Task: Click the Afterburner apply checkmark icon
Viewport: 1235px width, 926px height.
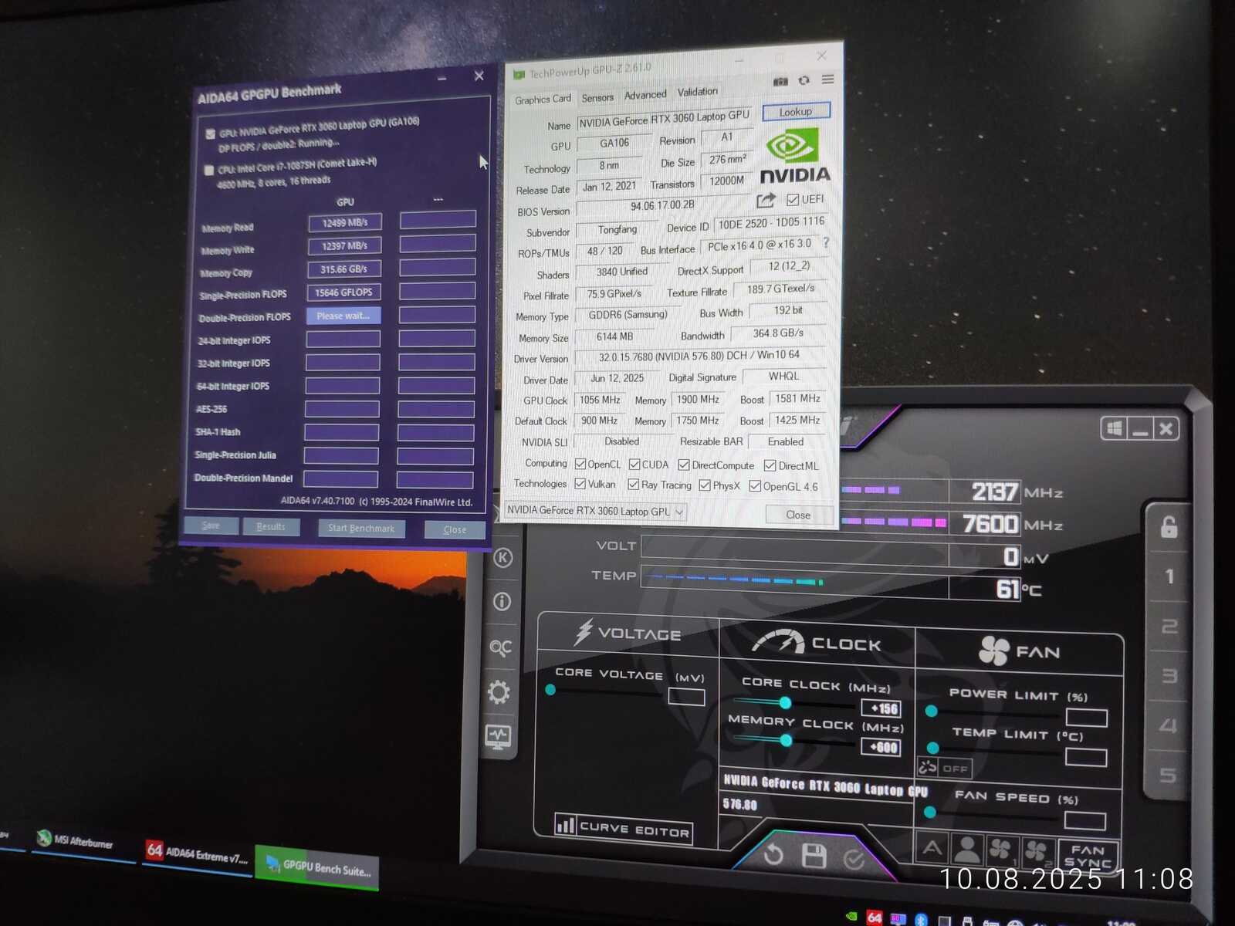Action: click(x=854, y=859)
